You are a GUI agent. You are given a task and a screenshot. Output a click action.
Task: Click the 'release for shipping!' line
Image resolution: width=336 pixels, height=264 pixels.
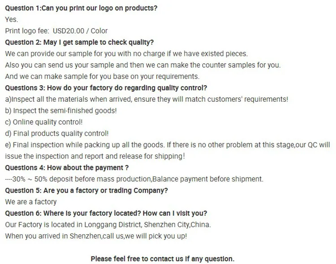[95, 156]
